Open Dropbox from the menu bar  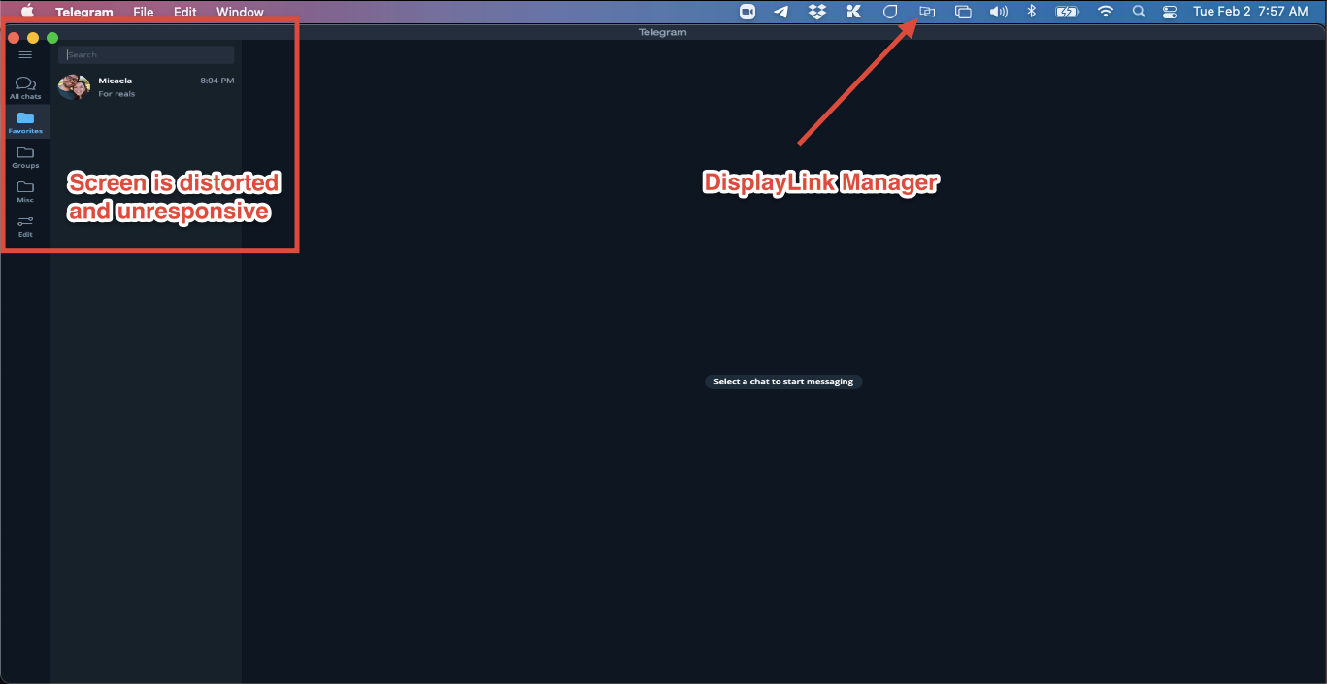(x=816, y=12)
